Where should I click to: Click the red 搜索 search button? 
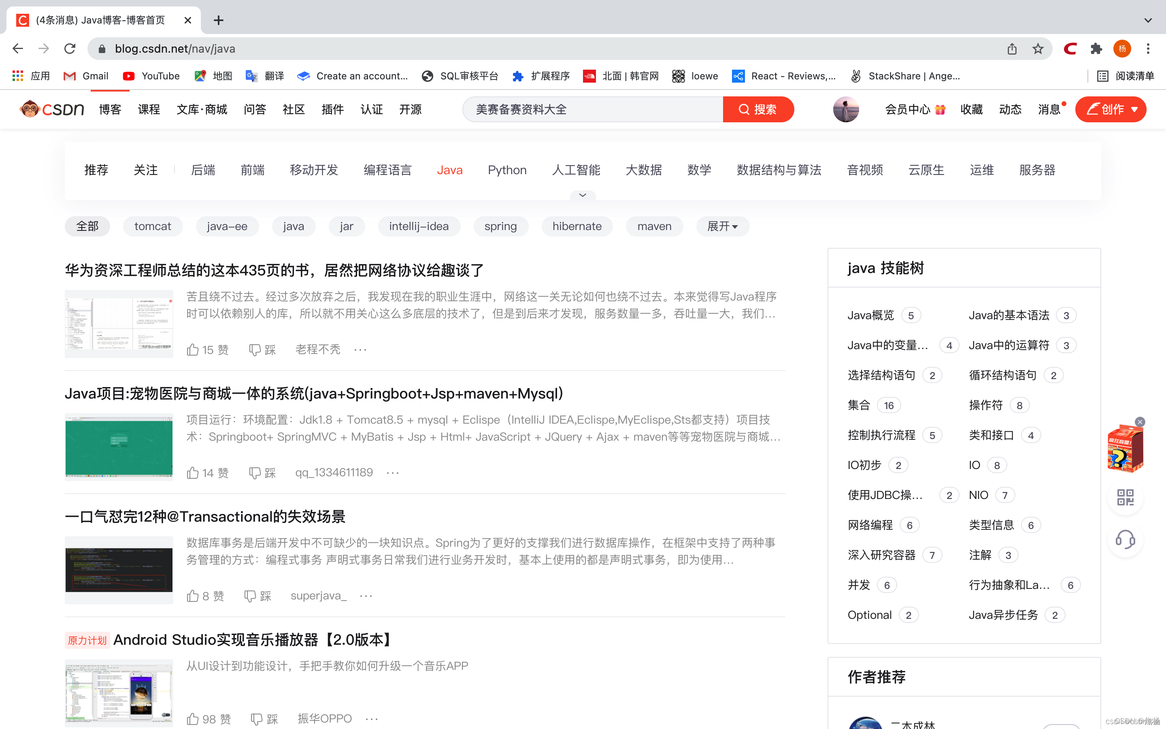click(758, 109)
